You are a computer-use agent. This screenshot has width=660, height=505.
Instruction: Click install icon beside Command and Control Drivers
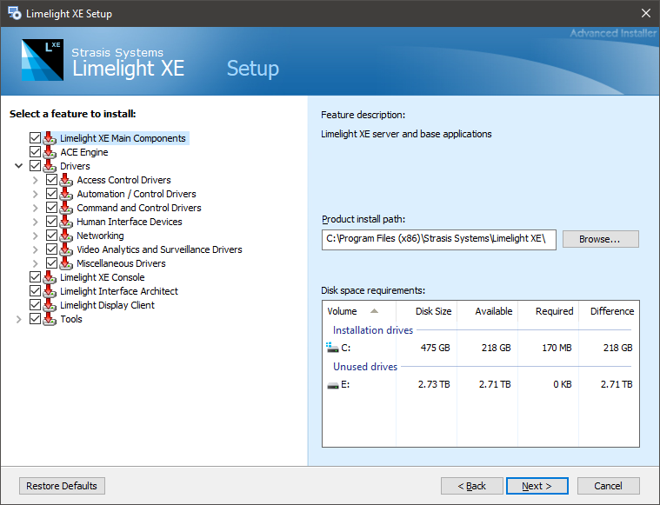pyautogui.click(x=66, y=208)
